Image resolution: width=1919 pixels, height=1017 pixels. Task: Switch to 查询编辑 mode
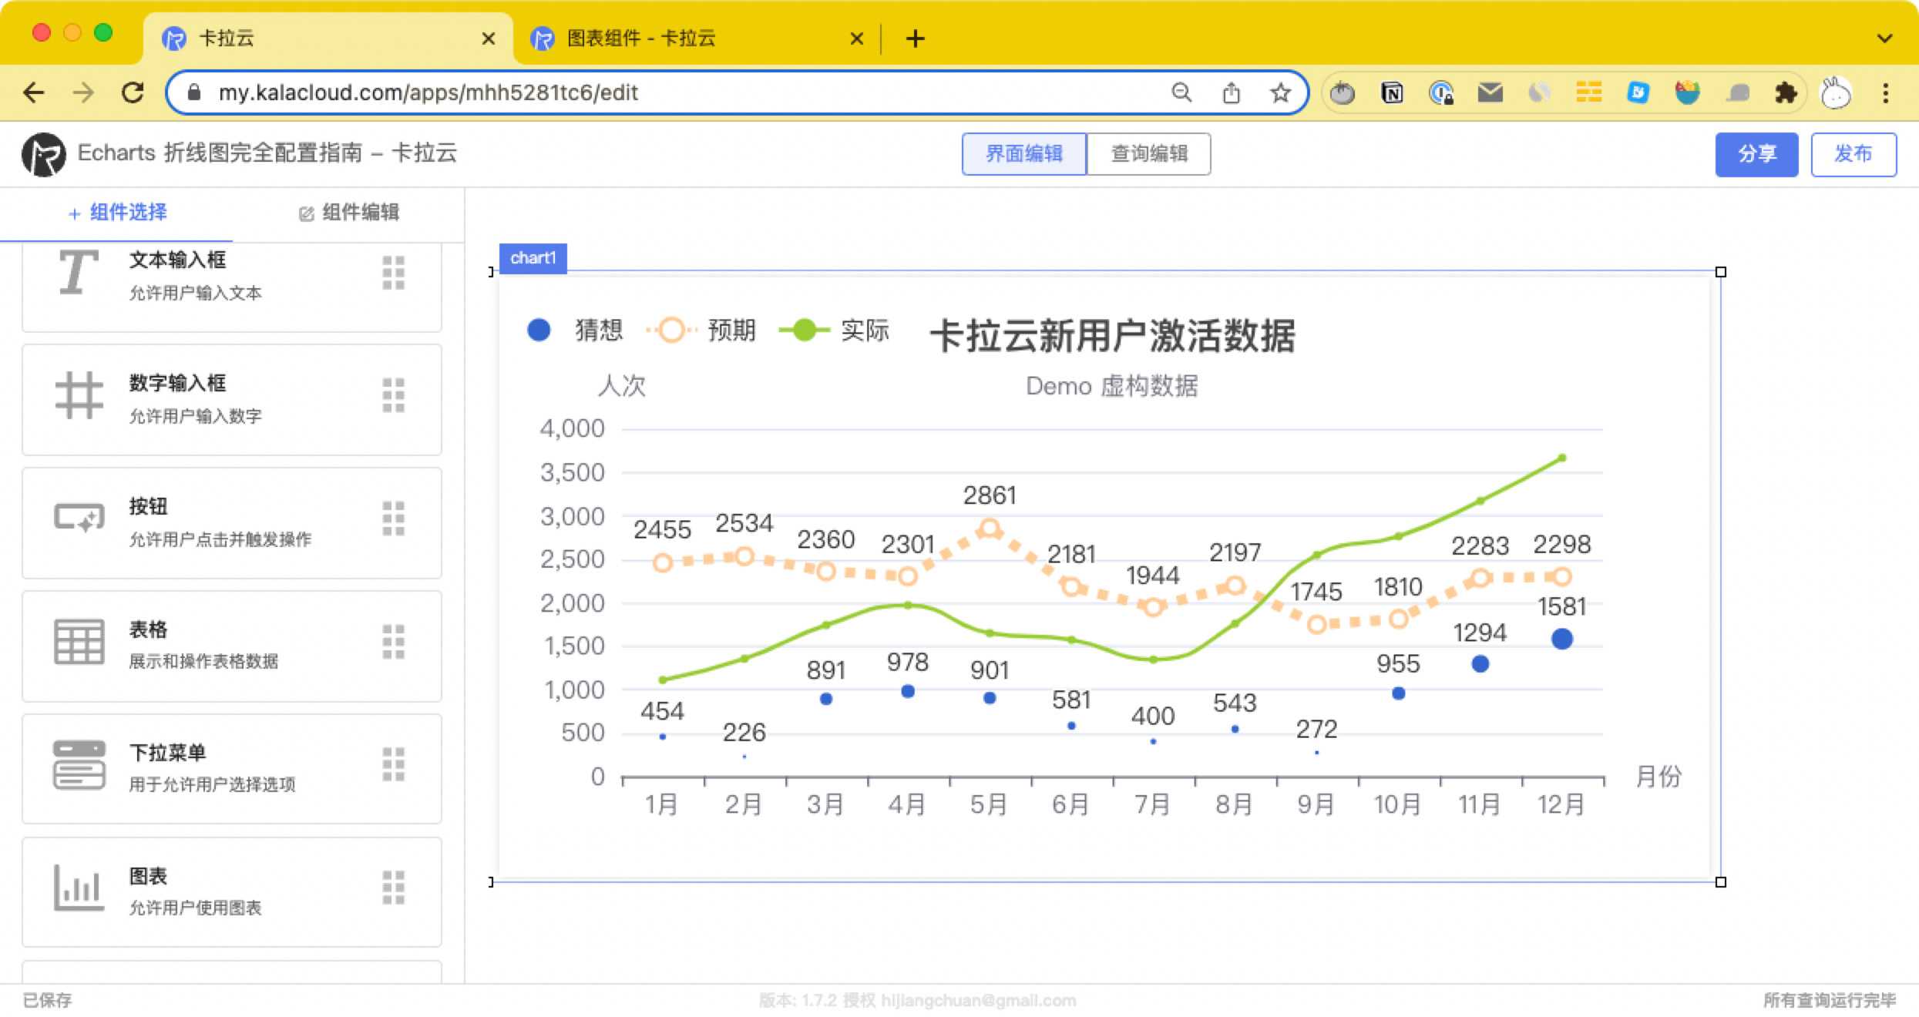click(x=1148, y=154)
